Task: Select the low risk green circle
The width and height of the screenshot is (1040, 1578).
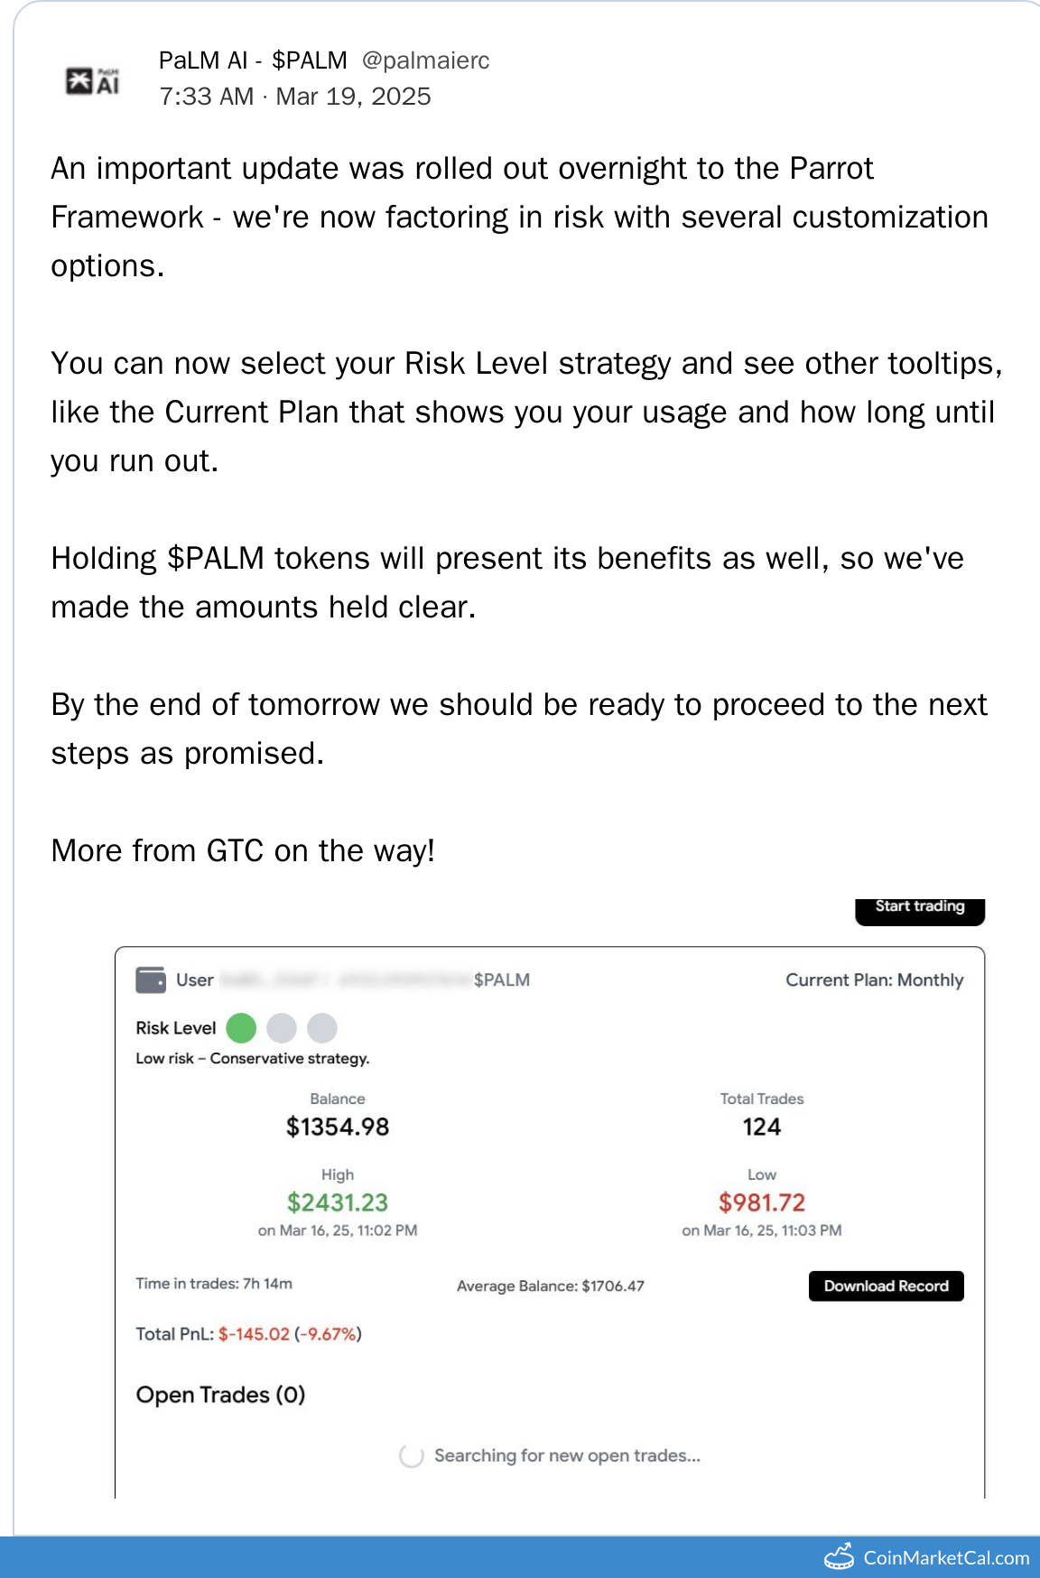Action: pos(241,1027)
